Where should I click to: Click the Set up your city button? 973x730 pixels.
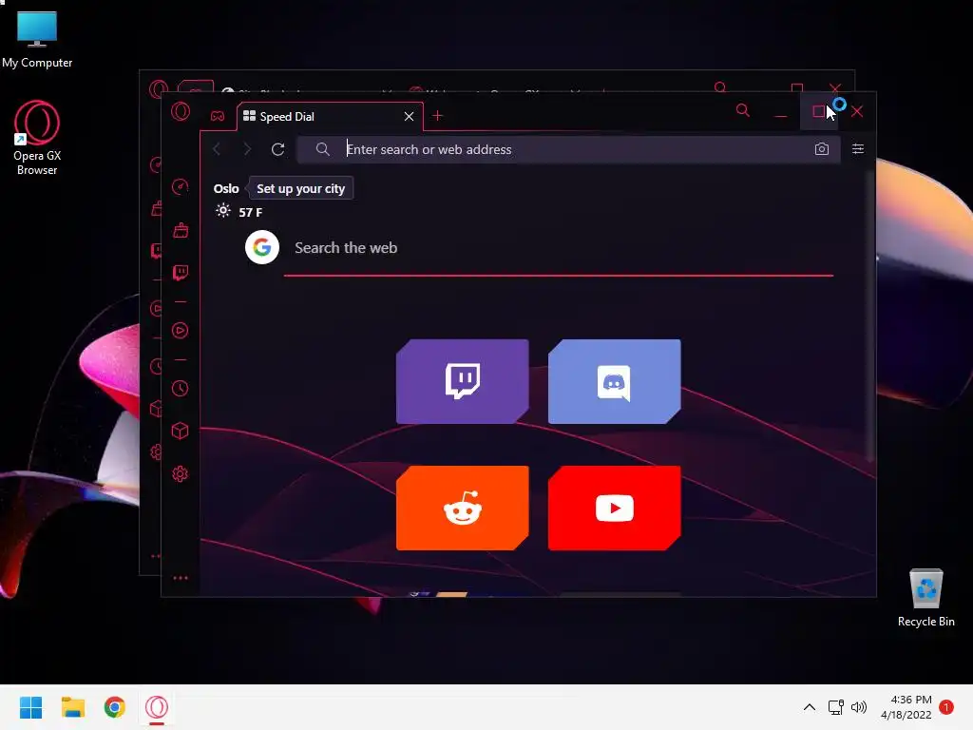point(300,189)
